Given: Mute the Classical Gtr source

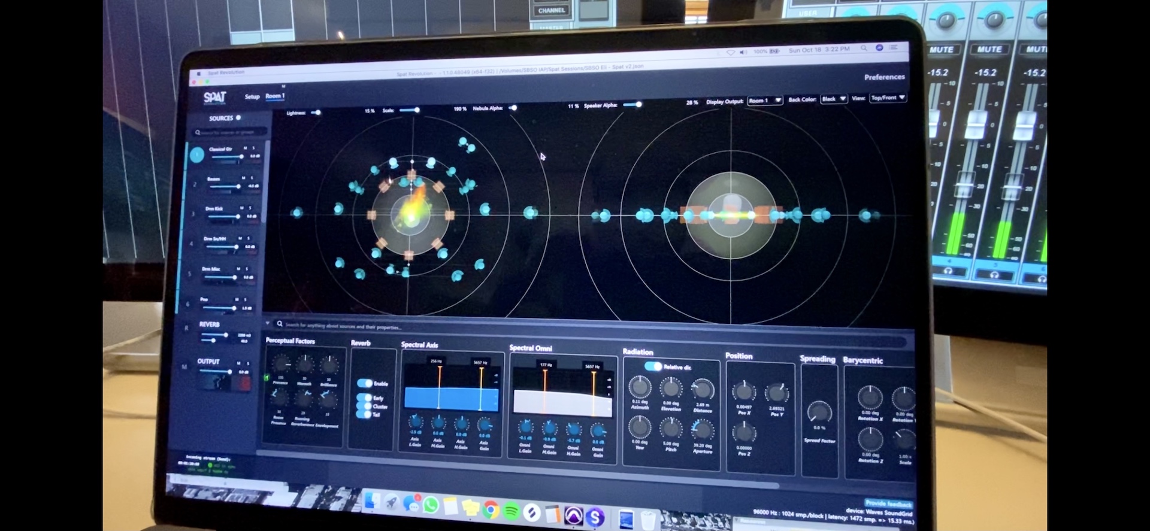Looking at the screenshot, I should coord(245,148).
